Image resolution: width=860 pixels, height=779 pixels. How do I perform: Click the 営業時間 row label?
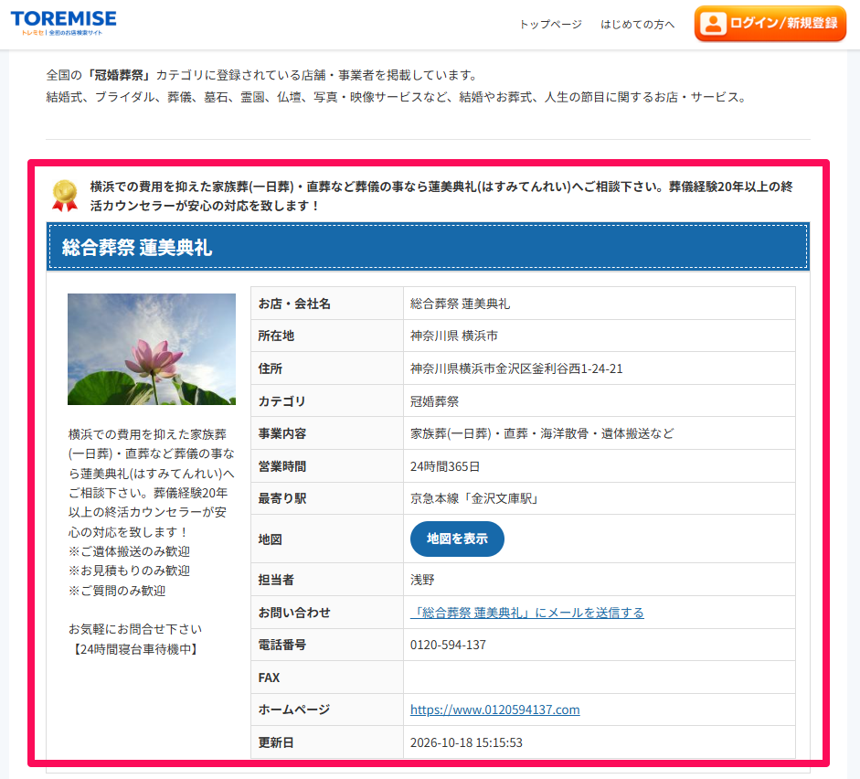(282, 466)
